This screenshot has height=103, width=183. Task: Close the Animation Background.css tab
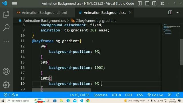click(x=130, y=13)
